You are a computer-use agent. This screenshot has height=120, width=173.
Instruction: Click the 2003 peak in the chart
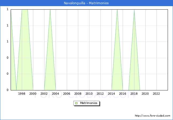click(x=50, y=11)
